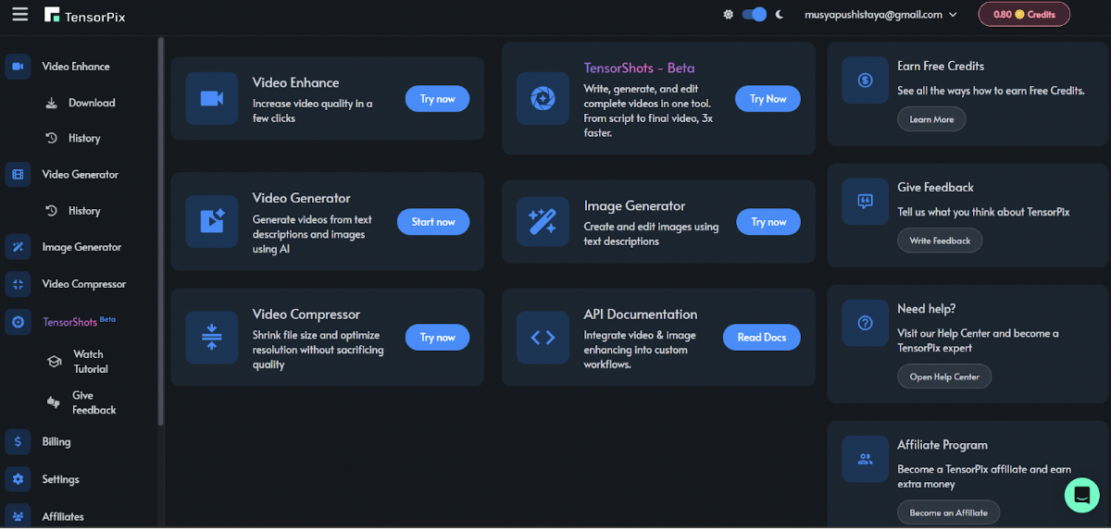Click the Video Generator film icon in sidebar
The width and height of the screenshot is (1111, 531).
coord(18,175)
